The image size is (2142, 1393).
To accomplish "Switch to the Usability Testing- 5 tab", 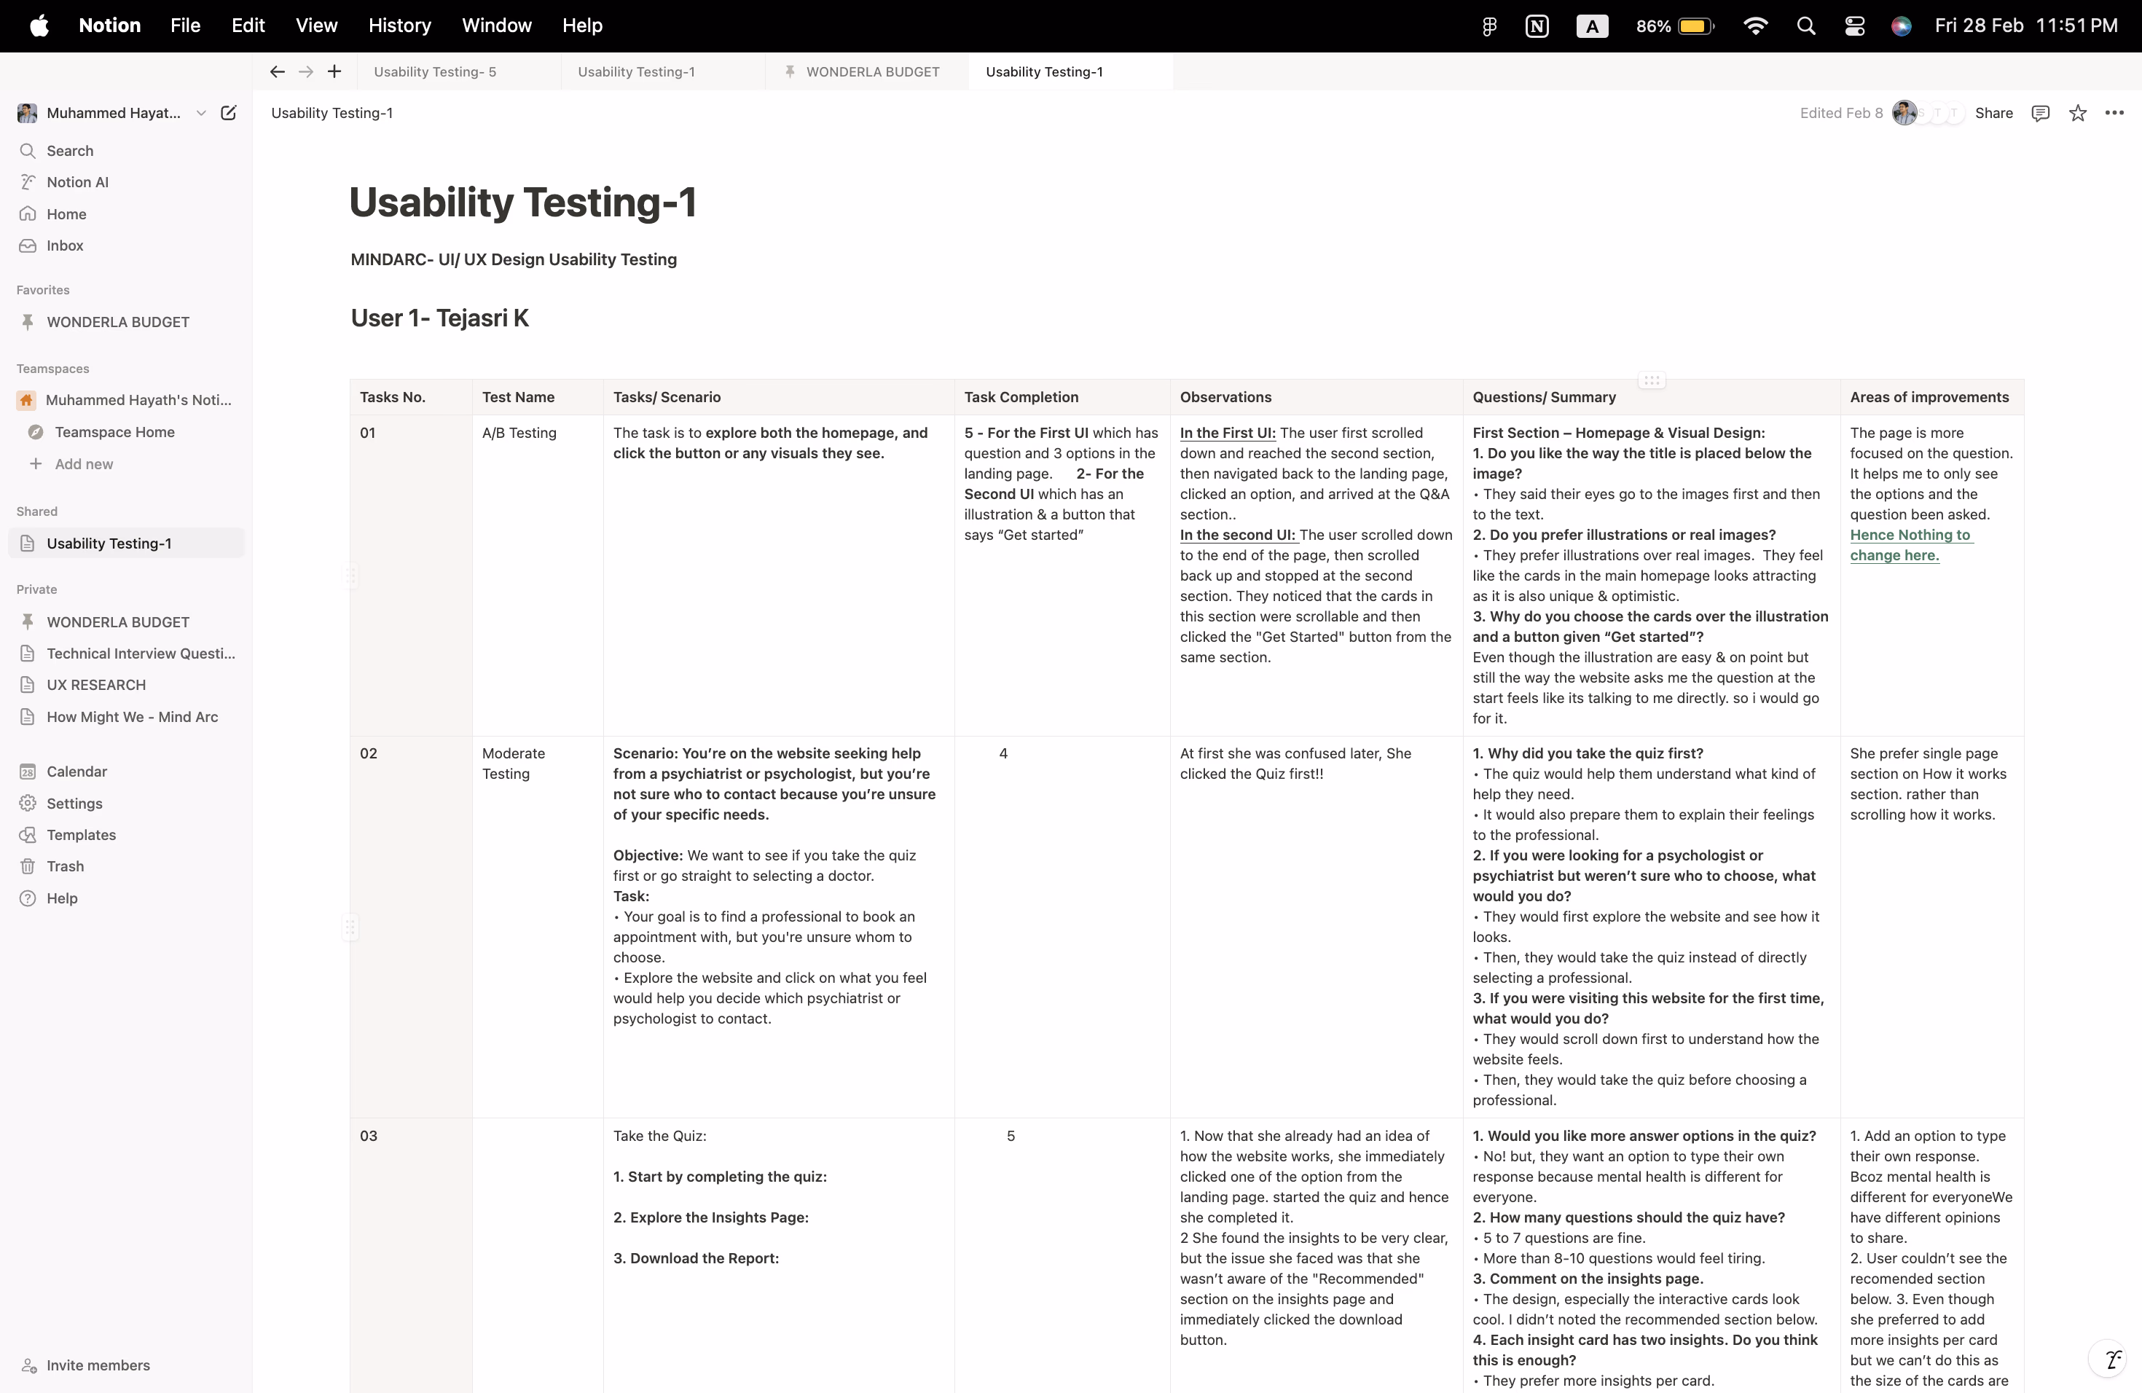I will pos(459,72).
